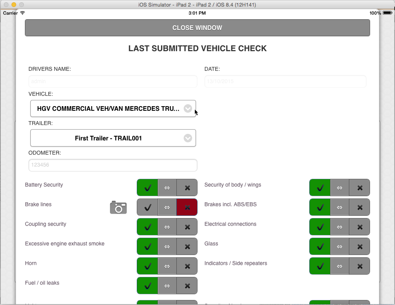Choose the arrows option for Coupling security
395x305 pixels.
point(167,227)
